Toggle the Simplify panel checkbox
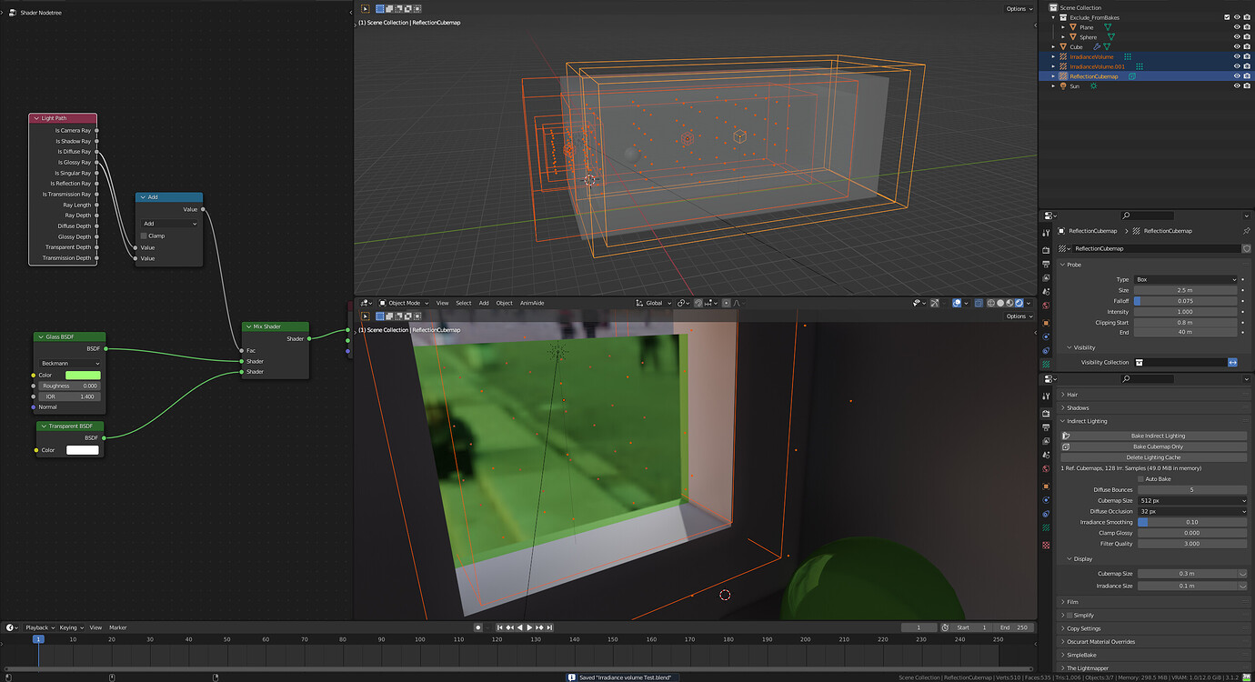The height and width of the screenshot is (682, 1255). tap(1069, 616)
